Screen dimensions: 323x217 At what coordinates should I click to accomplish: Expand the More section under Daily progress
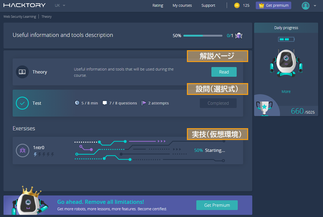tap(286, 92)
